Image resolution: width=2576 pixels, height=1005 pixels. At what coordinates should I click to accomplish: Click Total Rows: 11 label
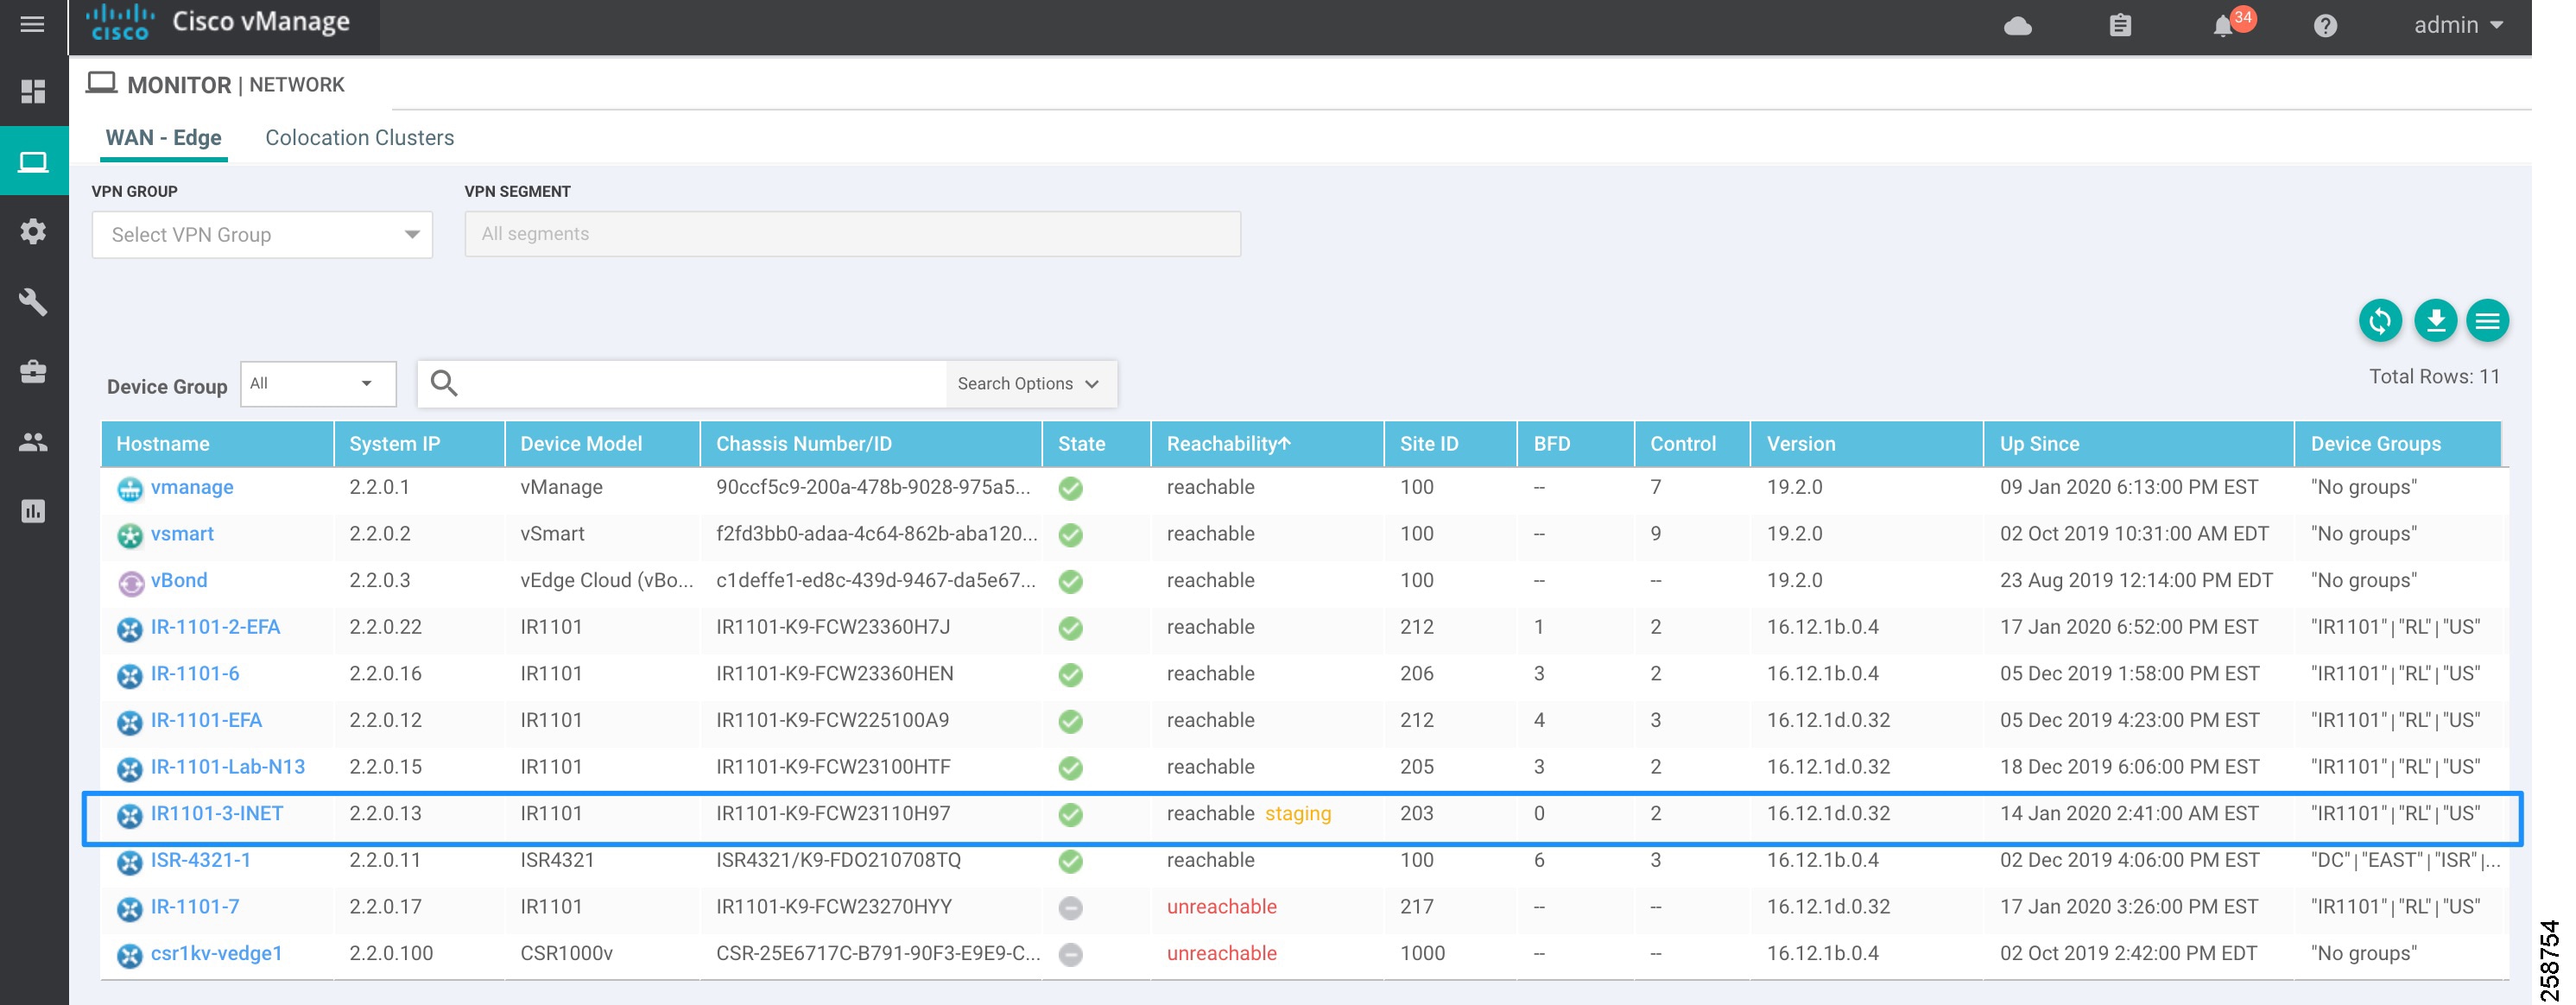2434,377
